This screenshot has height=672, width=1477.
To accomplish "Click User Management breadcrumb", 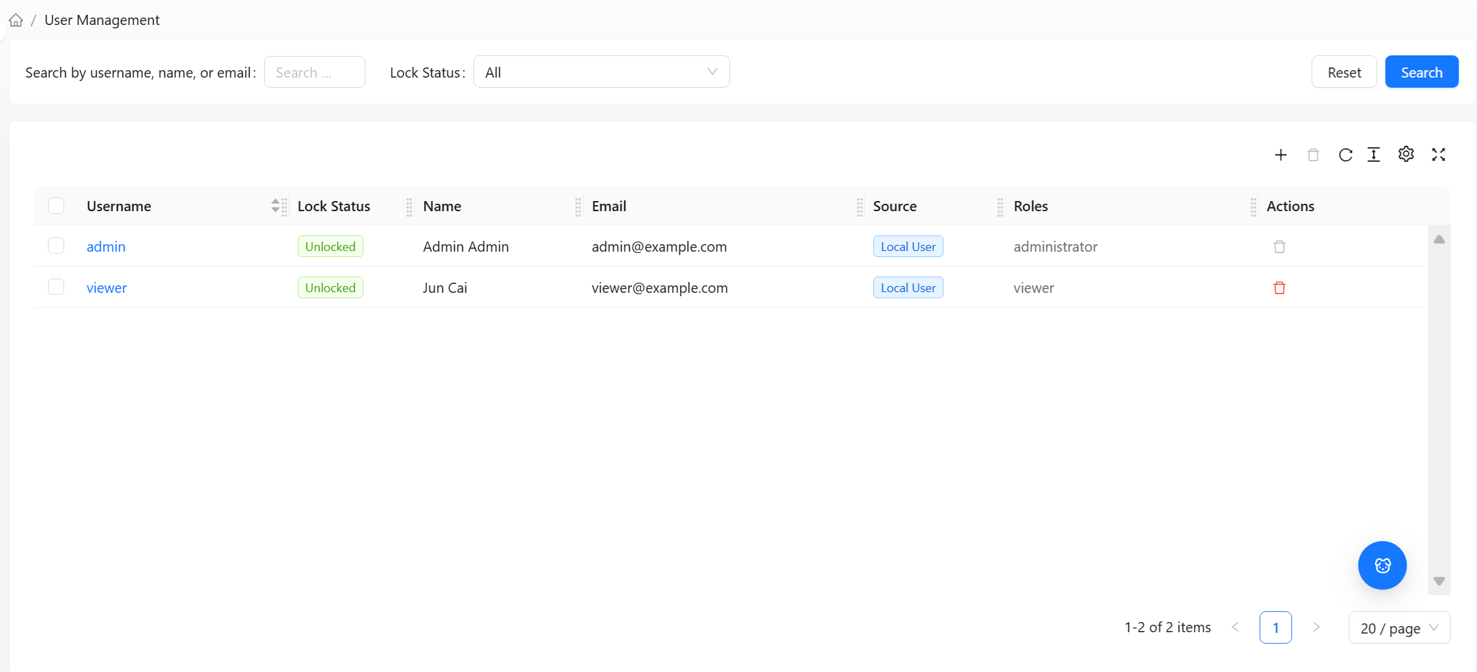I will (102, 20).
